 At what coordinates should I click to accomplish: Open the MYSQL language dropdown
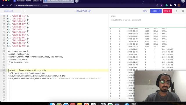pos(156,11)
